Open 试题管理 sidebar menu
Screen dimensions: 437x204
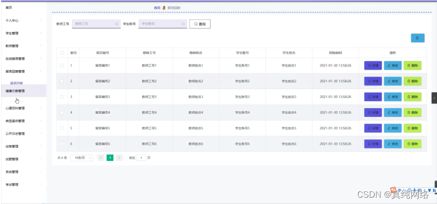tap(24, 159)
